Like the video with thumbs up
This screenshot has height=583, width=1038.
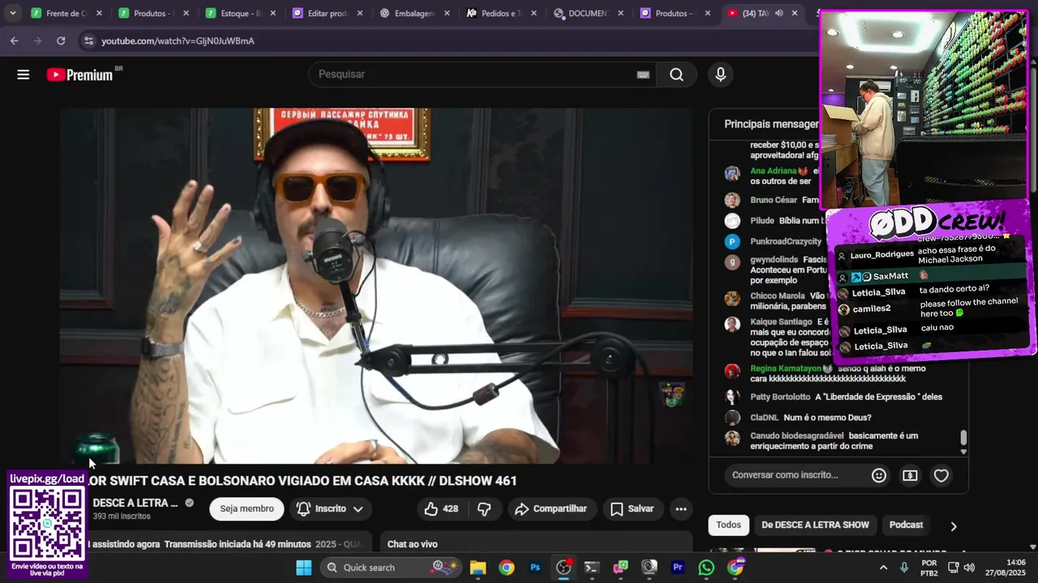pyautogui.click(x=441, y=509)
